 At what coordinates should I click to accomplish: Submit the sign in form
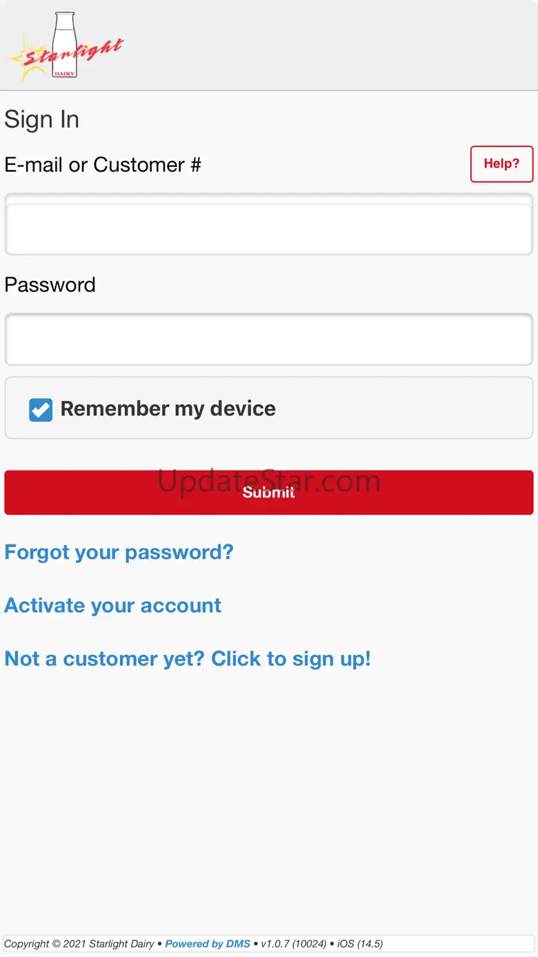point(269,493)
